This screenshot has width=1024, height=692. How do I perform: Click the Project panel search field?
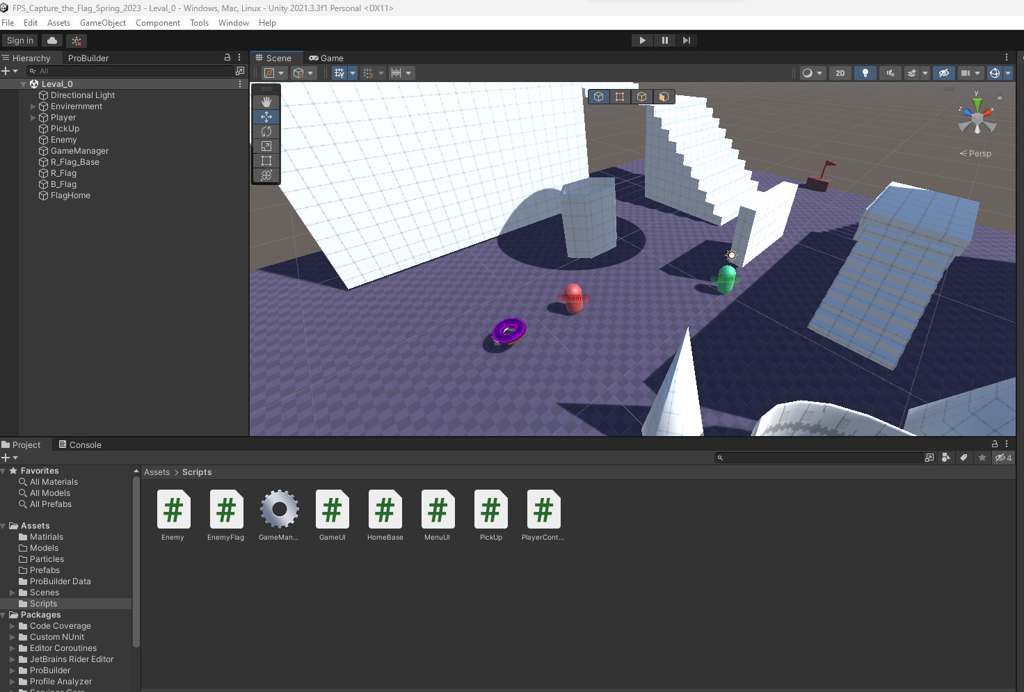tap(821, 458)
